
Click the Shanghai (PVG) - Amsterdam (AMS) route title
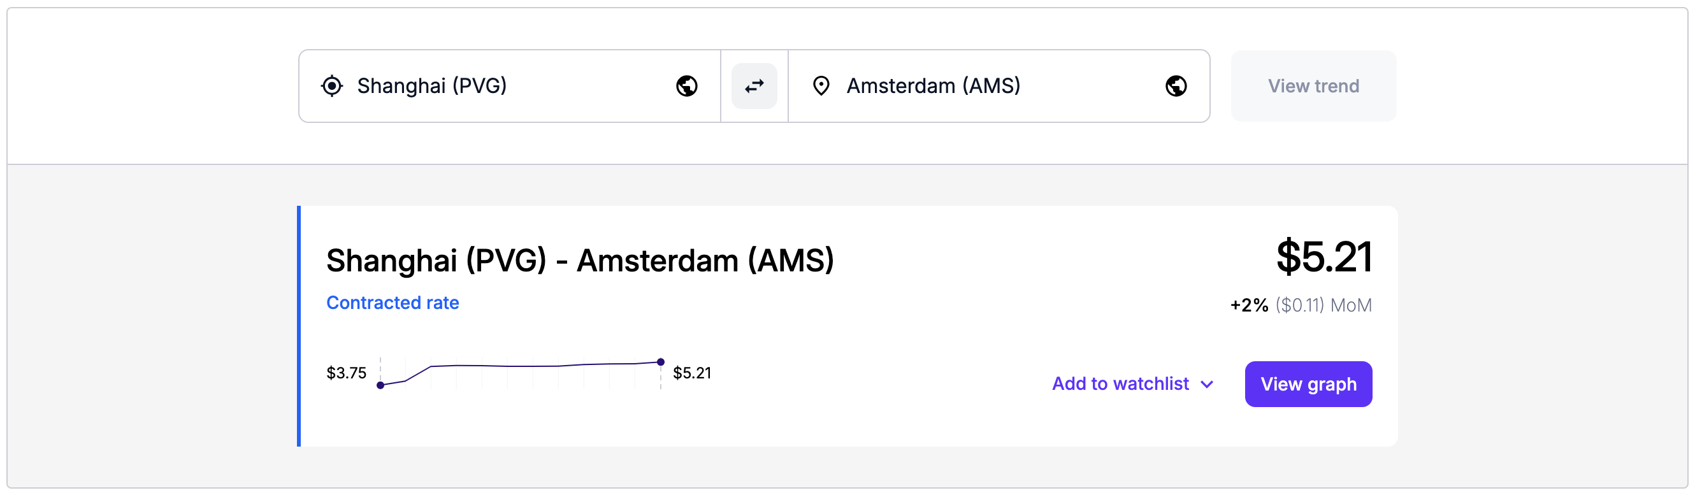click(581, 261)
